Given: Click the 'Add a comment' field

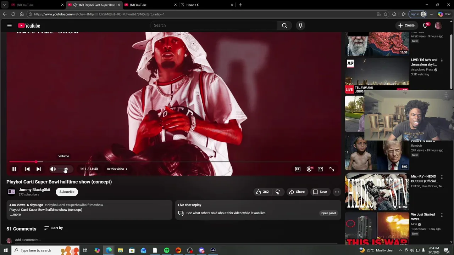Looking at the screenshot, I should click(176, 240).
